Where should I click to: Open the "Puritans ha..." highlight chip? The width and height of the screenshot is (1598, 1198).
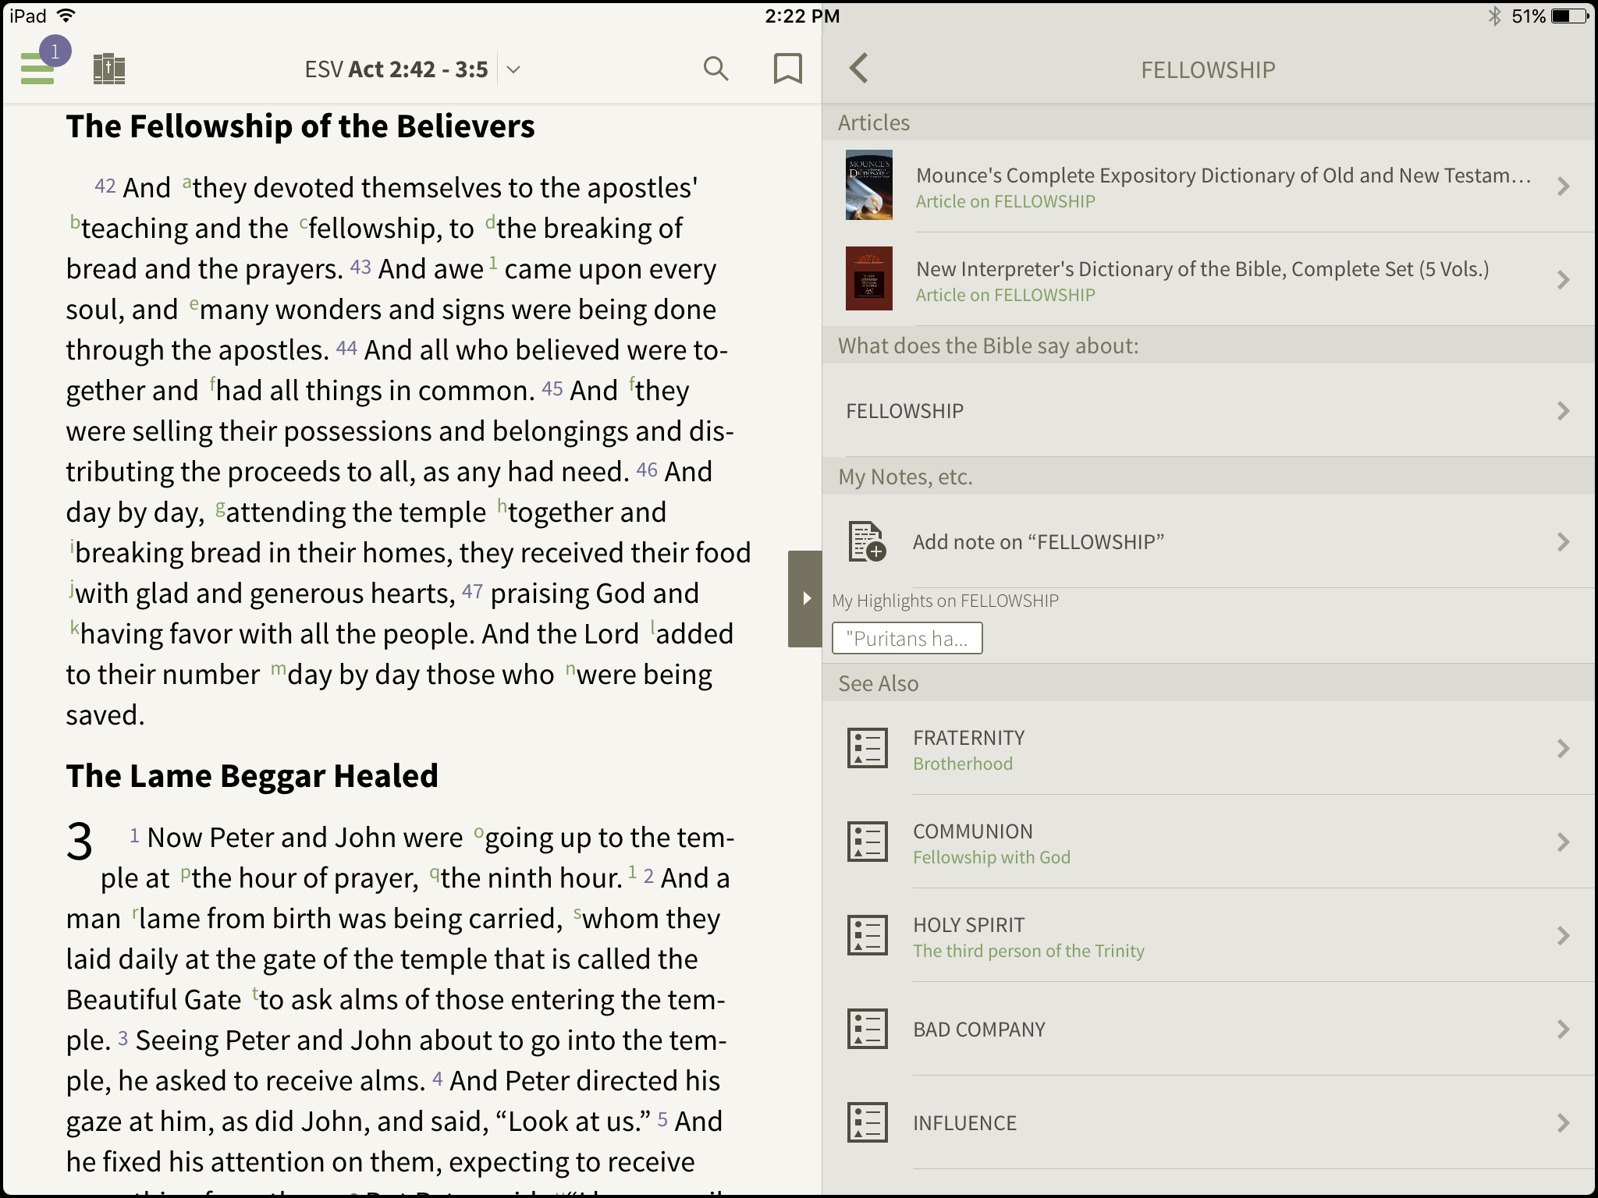pos(907,638)
